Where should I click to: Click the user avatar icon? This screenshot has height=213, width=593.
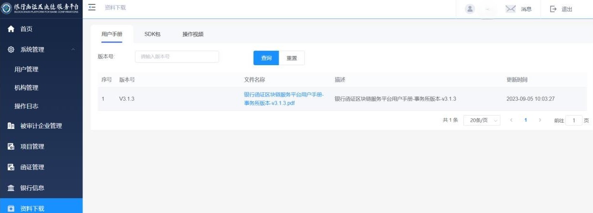pos(470,9)
